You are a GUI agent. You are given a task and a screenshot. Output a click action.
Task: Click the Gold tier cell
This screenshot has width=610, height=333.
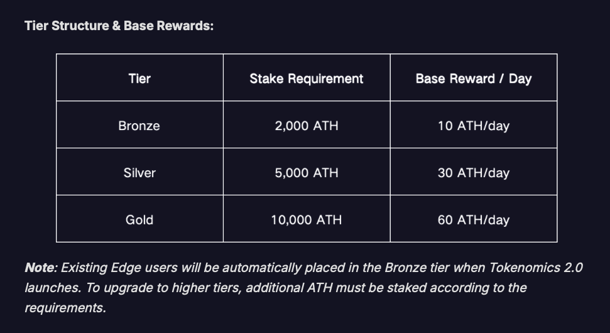[139, 219]
